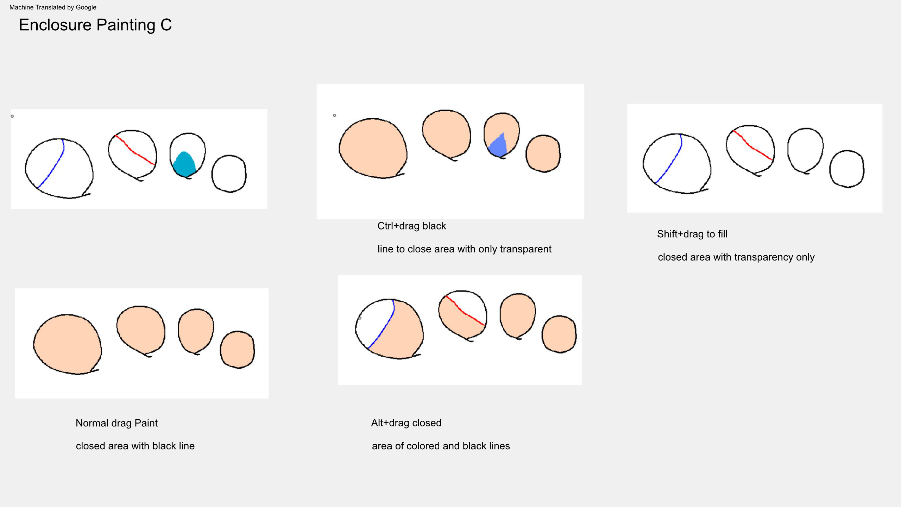Click the "Ctrl+drag black" caption
901x507 pixels.
point(411,226)
